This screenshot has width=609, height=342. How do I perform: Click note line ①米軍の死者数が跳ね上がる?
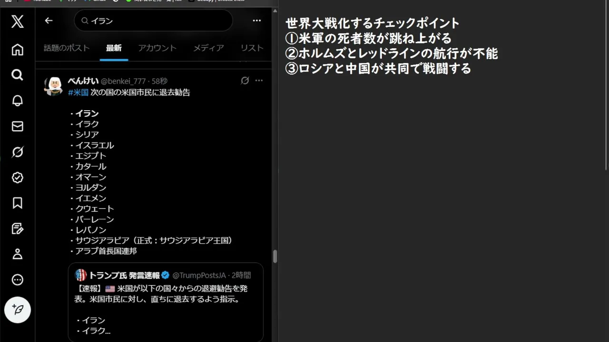coord(368,38)
